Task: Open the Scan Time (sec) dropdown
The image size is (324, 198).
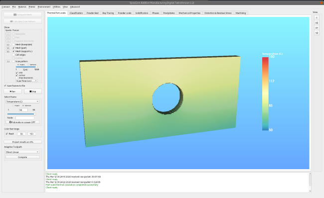Action: [26, 81]
